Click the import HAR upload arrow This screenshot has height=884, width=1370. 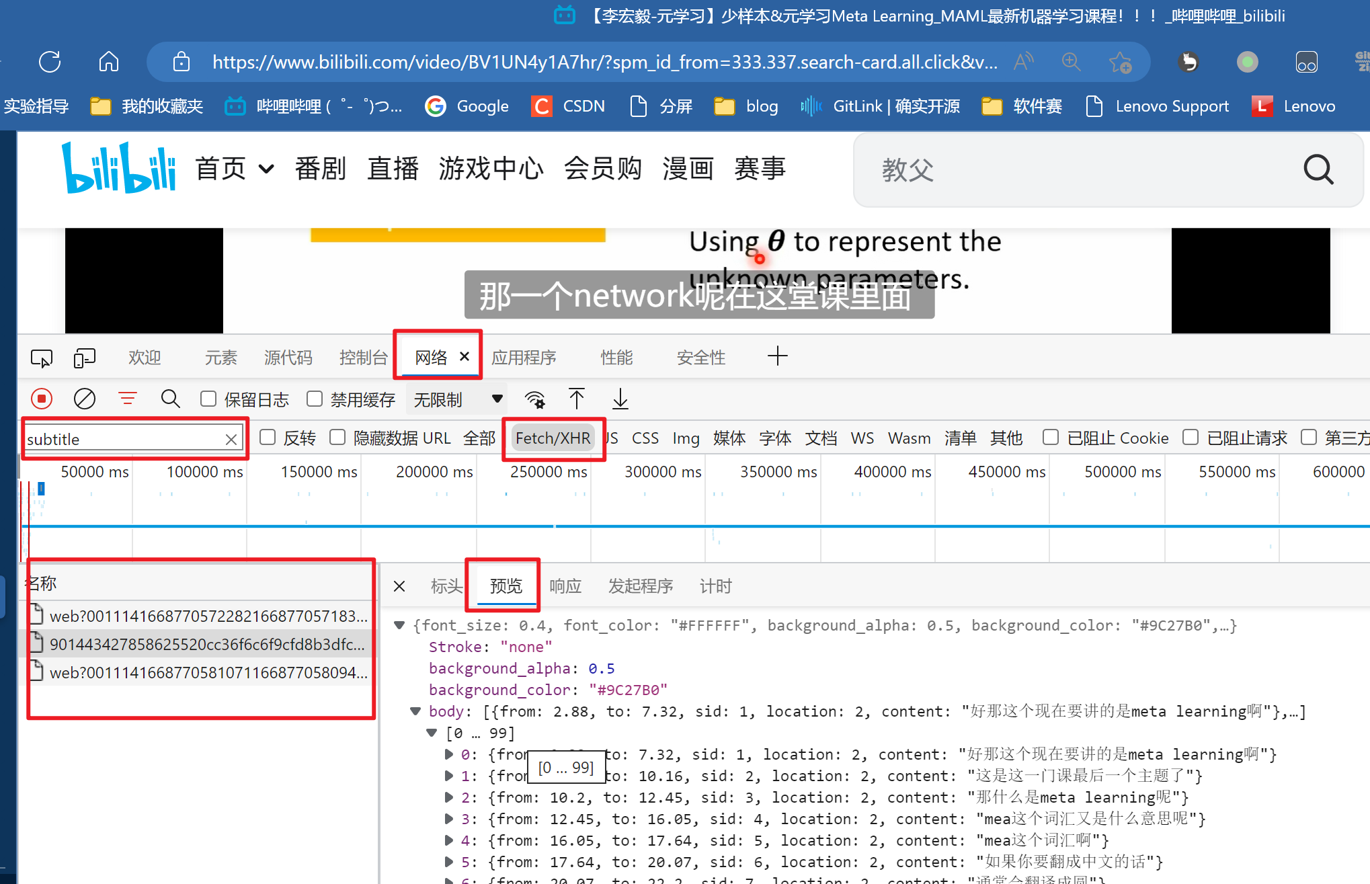coord(576,399)
